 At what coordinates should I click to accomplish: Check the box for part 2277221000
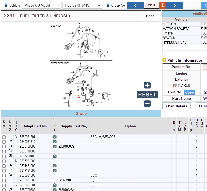(x=4, y=161)
